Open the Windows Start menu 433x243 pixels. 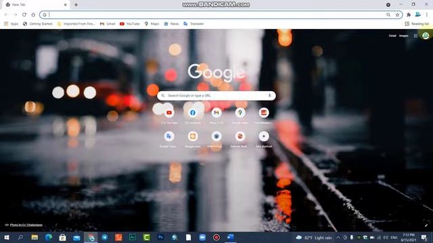click(7, 237)
